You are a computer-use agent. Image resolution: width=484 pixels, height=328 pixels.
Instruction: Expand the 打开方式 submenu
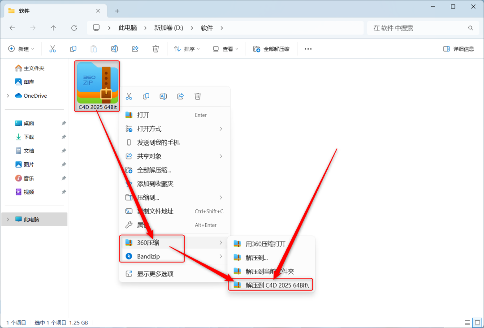[x=220, y=129]
